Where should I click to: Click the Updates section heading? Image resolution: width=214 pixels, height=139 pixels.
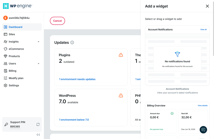[x=62, y=43]
